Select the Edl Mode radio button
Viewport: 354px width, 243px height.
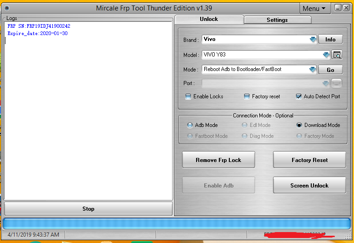(244, 125)
